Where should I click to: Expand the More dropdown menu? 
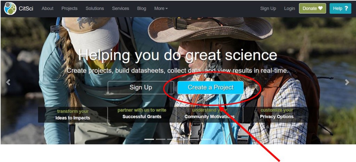pyautogui.click(x=161, y=8)
